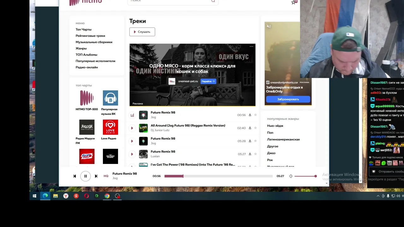
Task: Click Luxian track album cover
Action: coord(143,154)
